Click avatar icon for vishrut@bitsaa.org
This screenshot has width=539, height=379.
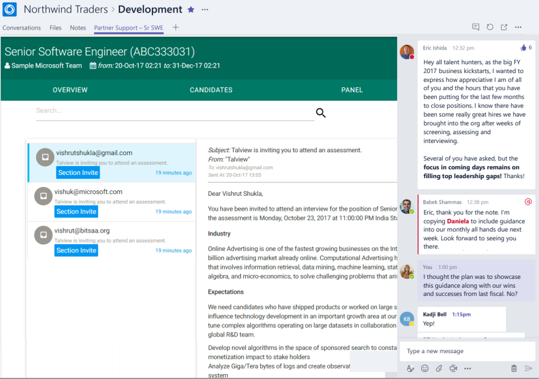tap(43, 235)
